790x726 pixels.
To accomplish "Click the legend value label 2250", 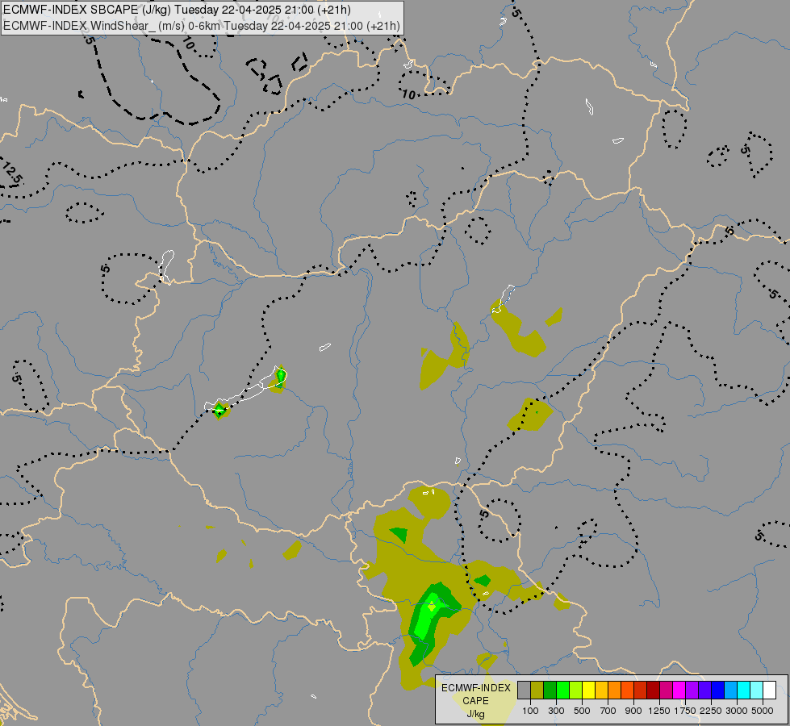I will click(x=711, y=711).
